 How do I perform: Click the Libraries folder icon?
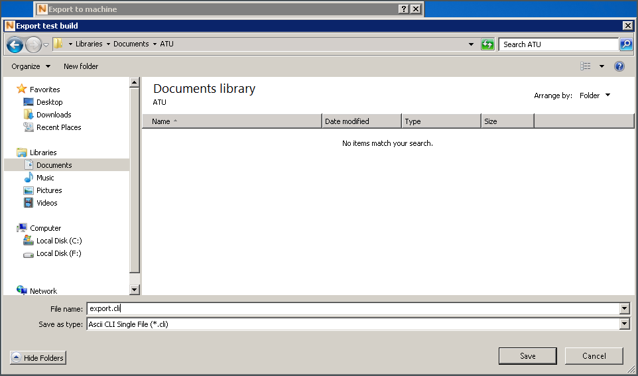[x=22, y=153]
